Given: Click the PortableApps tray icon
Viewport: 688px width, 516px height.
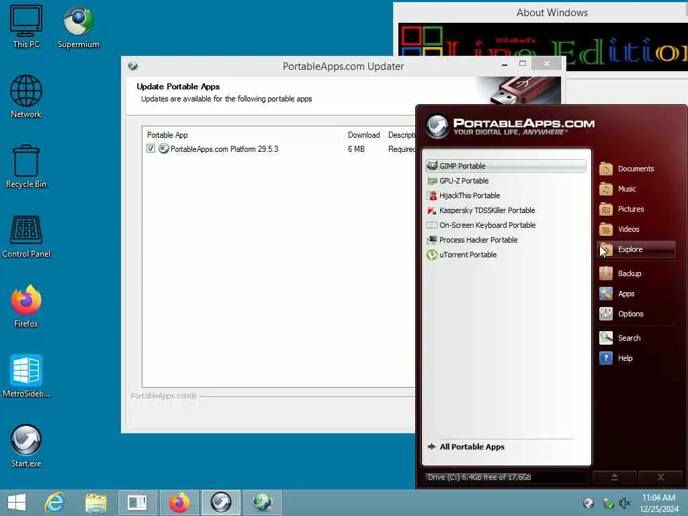Looking at the screenshot, I should (589, 503).
